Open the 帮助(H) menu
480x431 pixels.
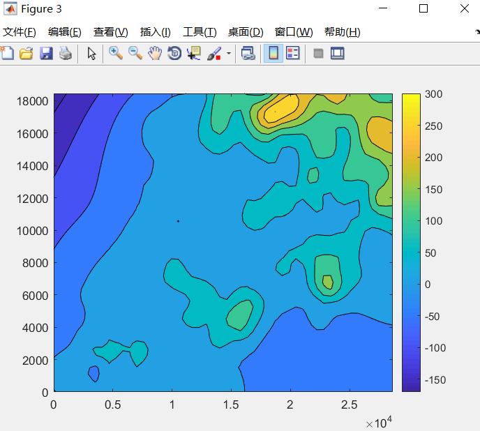(x=343, y=32)
